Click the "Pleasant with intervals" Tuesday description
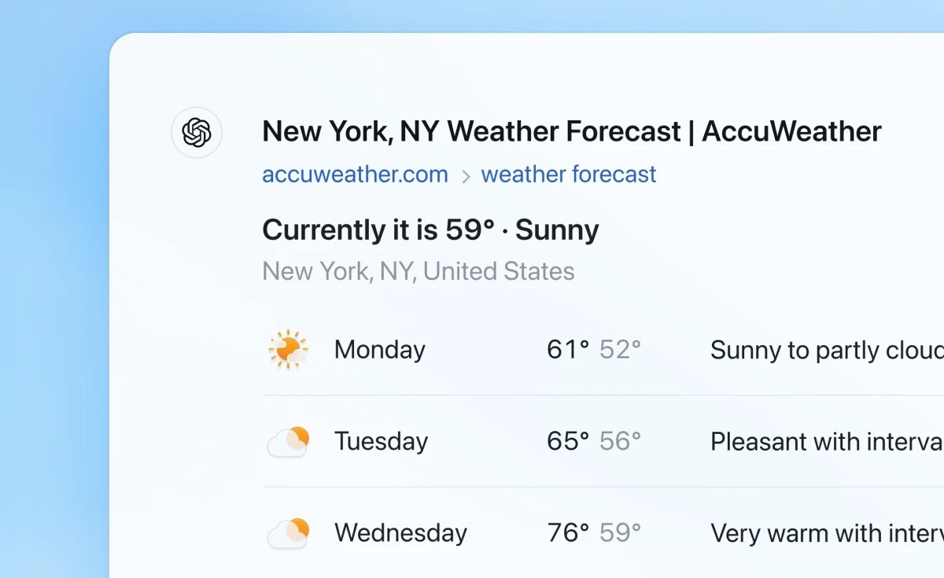Image resolution: width=944 pixels, height=578 pixels. 826,442
